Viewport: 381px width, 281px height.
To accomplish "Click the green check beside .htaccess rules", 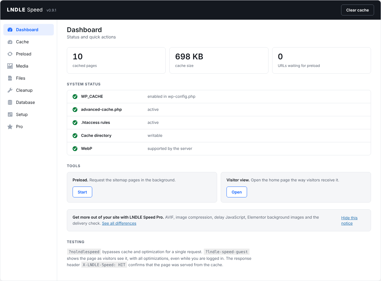I will [x=75, y=123].
